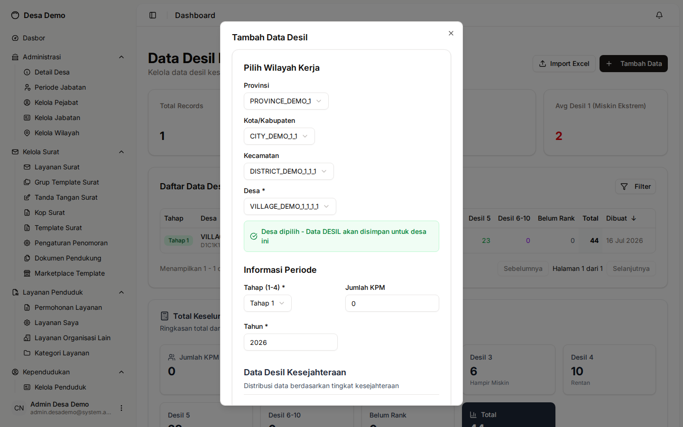Collapse the Administrasi section
The image size is (683, 427).
pos(121,57)
